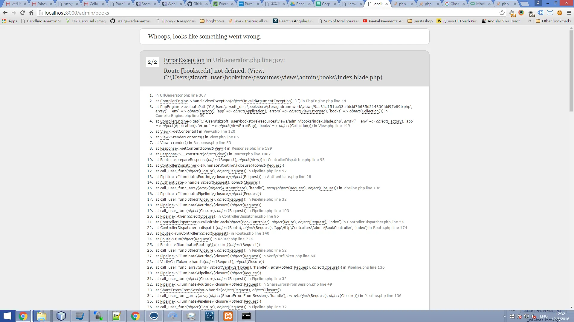574x322 pixels.
Task: Click the CompilerEngine link in stack line 2
Action: coord(174,101)
